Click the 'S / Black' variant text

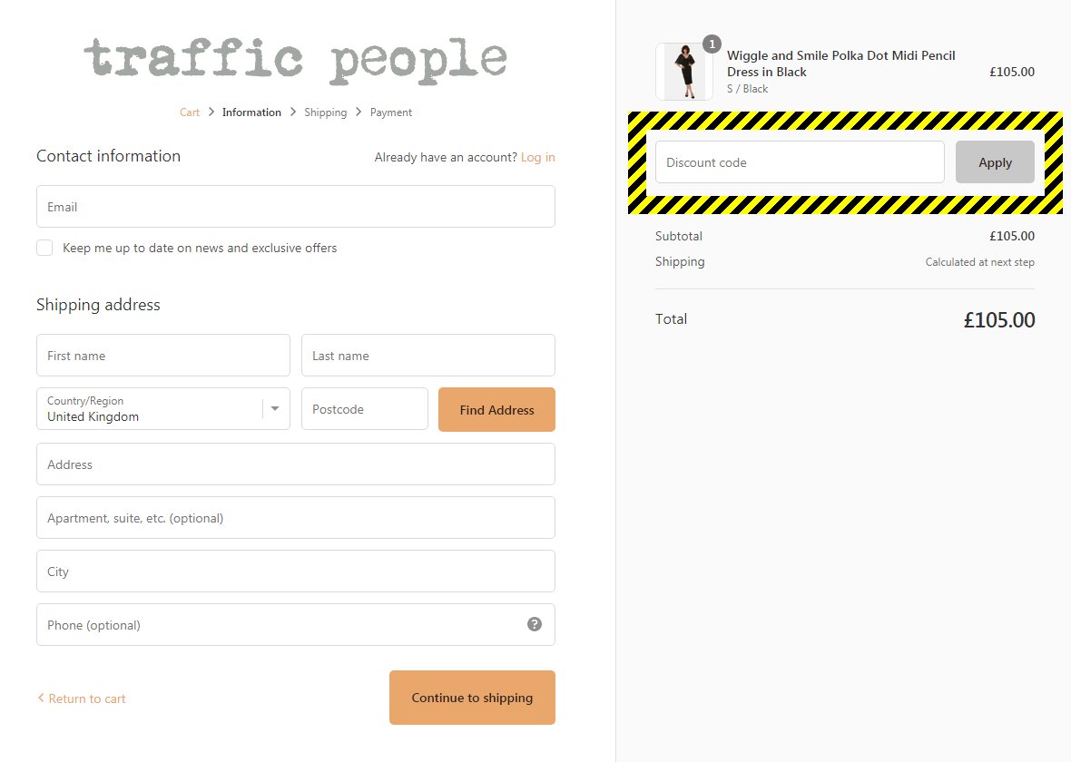[747, 89]
